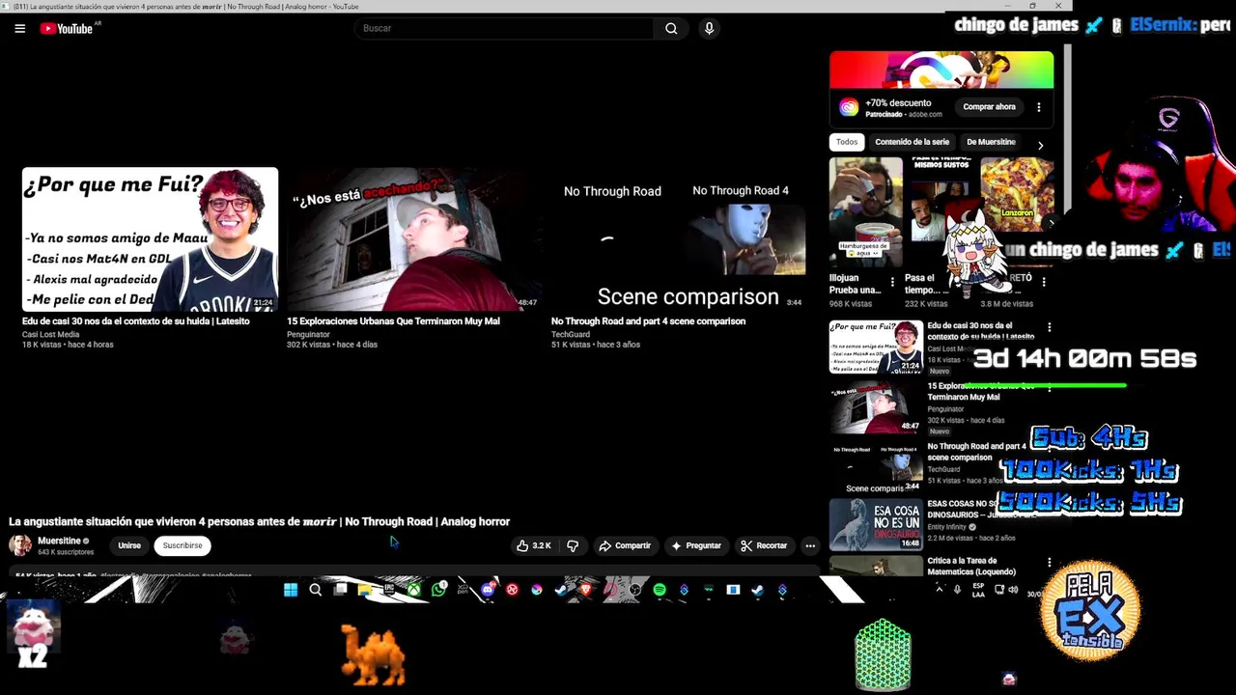Open options menu for Illojuan short
Viewport: 1236px width, 695px height.
892,283
